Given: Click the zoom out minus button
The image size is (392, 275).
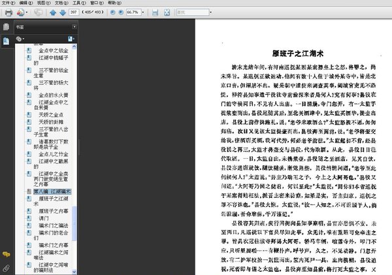Looking at the screenshot, I should click(x=113, y=12).
